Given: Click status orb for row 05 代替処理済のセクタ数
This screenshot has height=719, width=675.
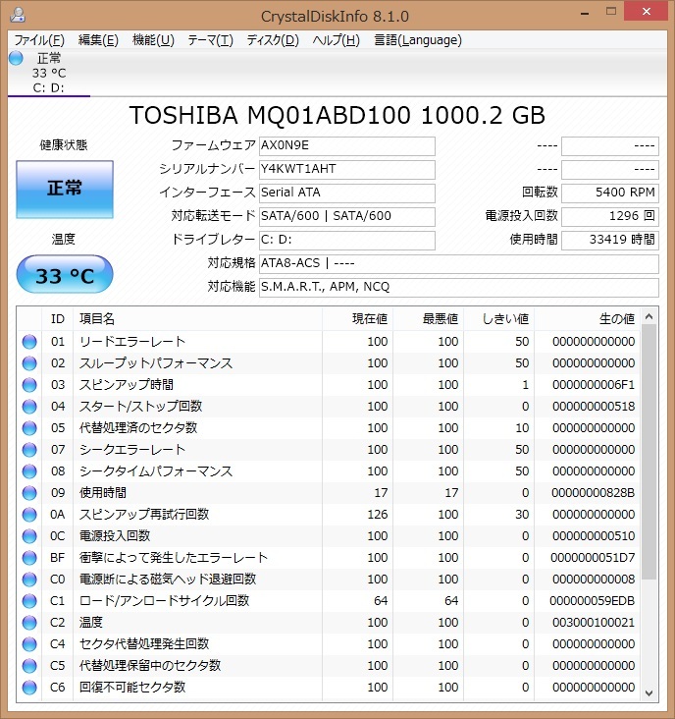Looking at the screenshot, I should coord(29,428).
